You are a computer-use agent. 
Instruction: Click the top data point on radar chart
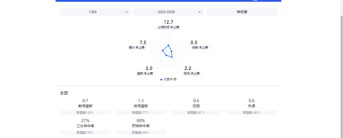point(168,45)
